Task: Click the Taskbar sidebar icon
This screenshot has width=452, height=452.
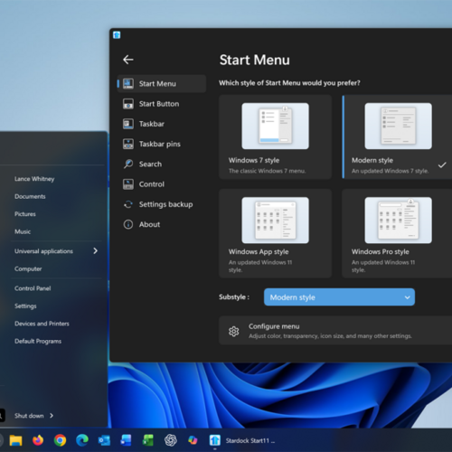Action: [x=128, y=124]
